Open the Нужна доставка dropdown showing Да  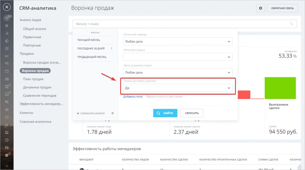click(x=178, y=88)
